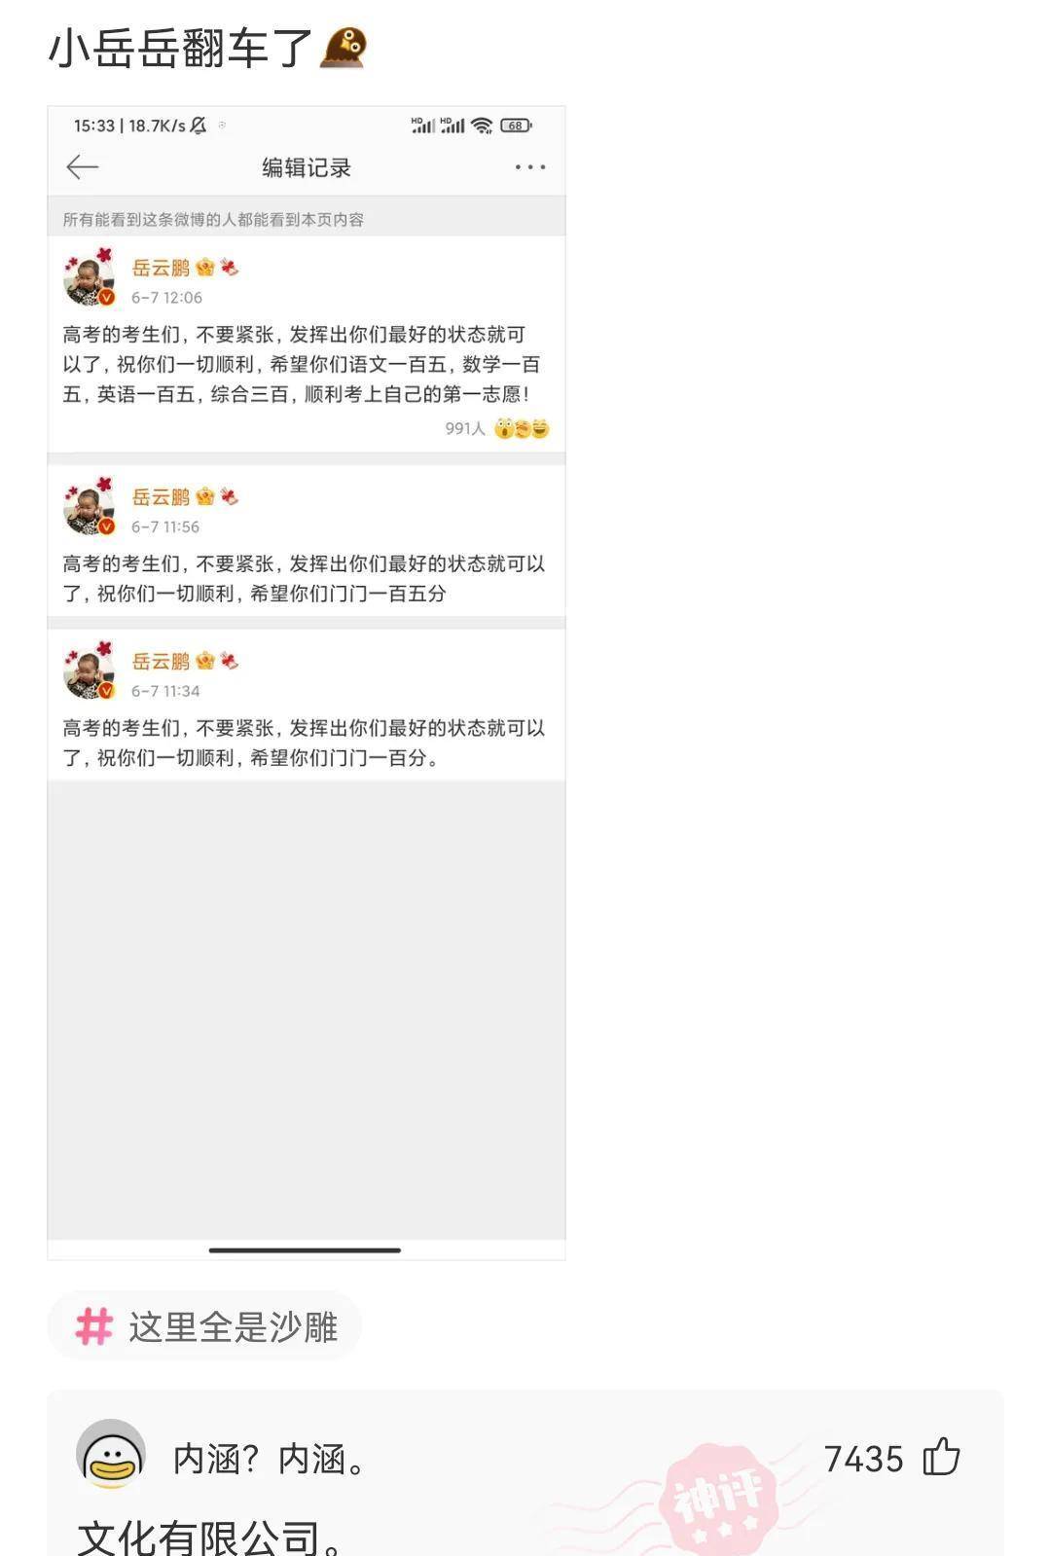Tap 岳云鹏 avatar on the 12:06 post
This screenshot has height=1556, width=1050.
coord(90,277)
